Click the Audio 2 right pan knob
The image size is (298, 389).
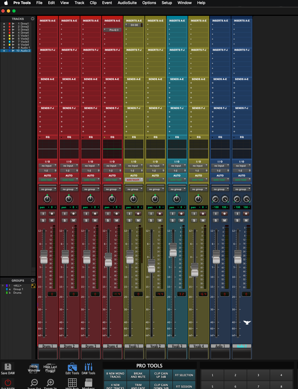click(x=247, y=199)
